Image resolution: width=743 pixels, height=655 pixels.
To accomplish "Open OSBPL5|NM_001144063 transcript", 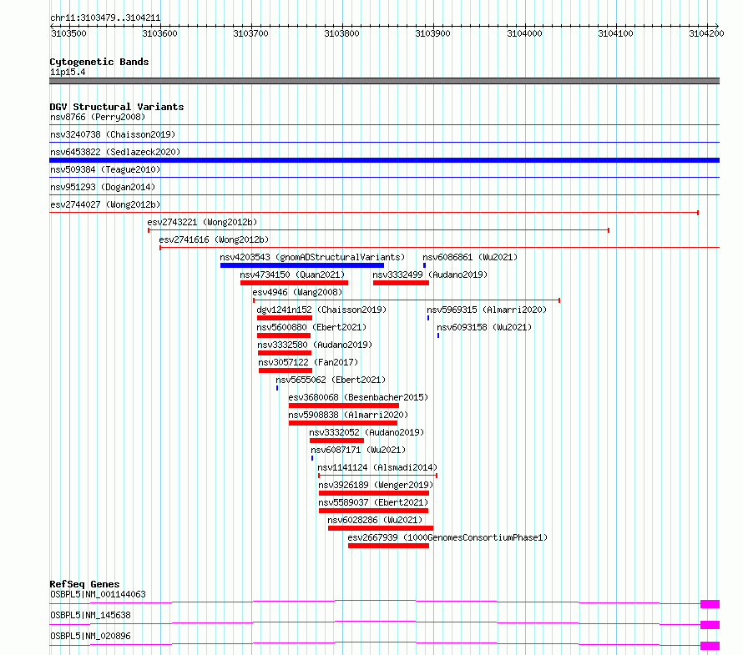I will 98,594.
